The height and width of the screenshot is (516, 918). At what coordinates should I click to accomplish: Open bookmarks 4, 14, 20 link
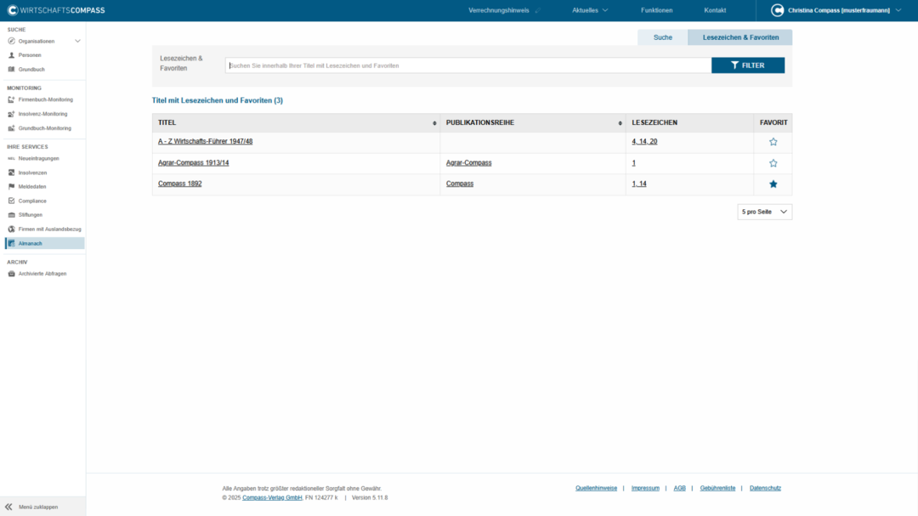(644, 141)
